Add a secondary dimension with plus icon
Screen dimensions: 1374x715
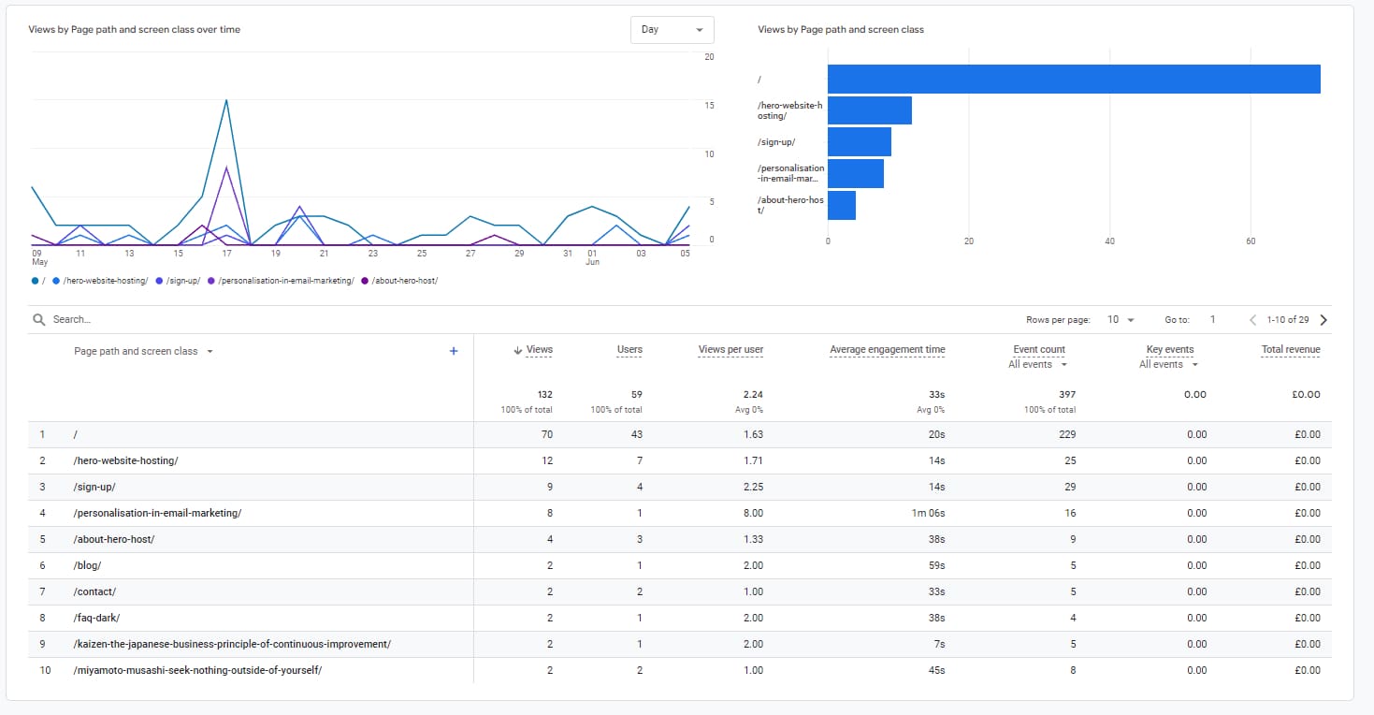click(x=454, y=351)
